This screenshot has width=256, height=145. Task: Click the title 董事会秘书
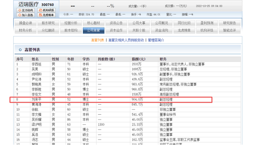[168, 115]
